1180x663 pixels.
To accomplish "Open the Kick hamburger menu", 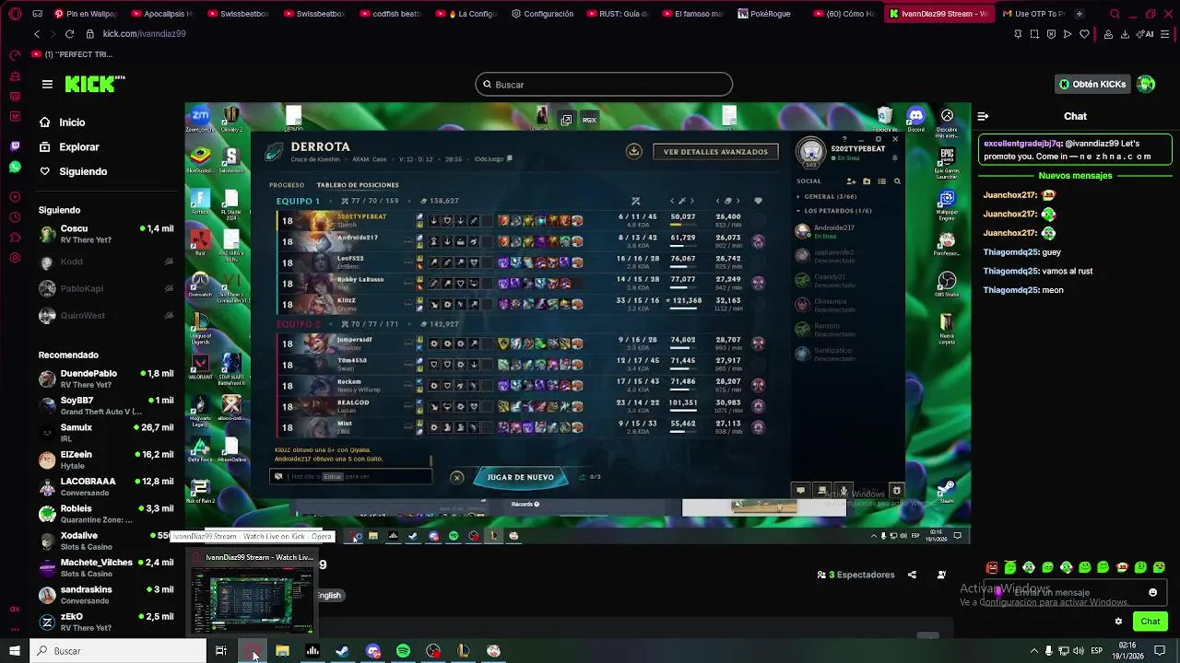I will (47, 84).
